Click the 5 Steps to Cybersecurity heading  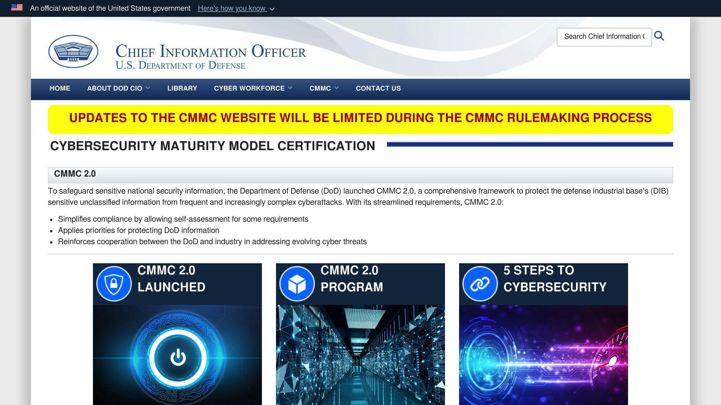click(554, 278)
